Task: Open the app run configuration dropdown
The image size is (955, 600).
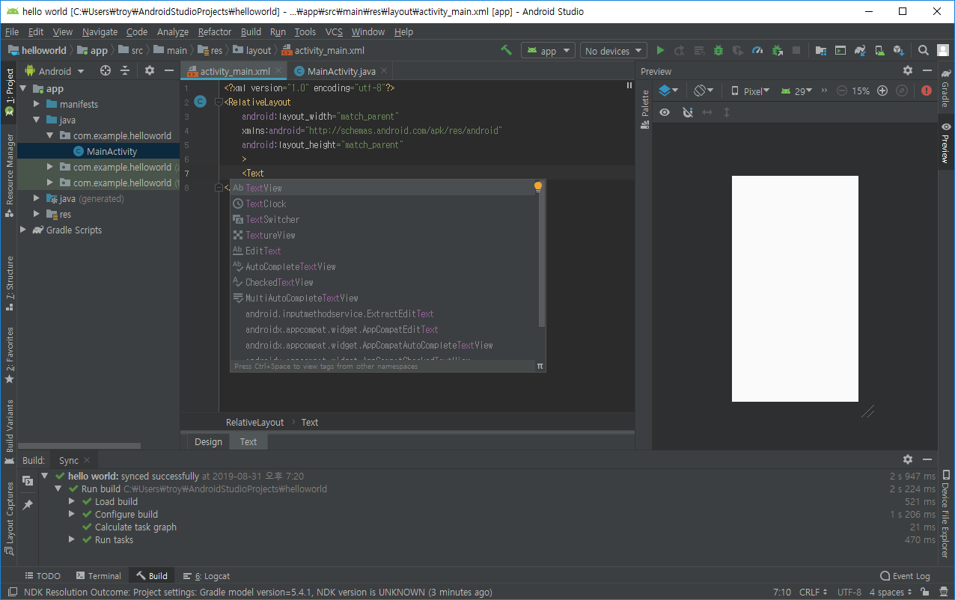Action: pos(549,51)
